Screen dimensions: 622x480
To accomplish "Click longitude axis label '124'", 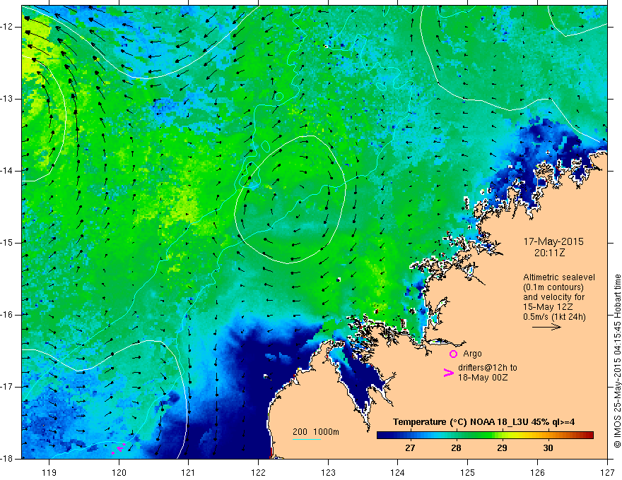I will pos(398,472).
